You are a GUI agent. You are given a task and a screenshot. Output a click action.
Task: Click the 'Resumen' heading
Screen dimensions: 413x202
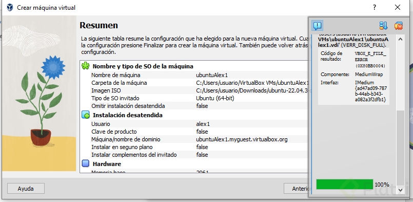coord(99,25)
